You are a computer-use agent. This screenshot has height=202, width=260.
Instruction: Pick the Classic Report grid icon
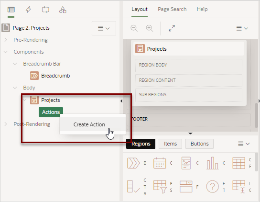click(238, 163)
